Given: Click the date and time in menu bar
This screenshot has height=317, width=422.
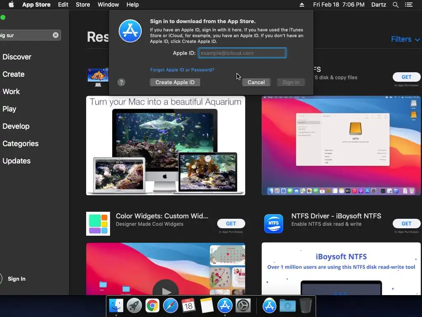Looking at the screenshot, I should (339, 5).
